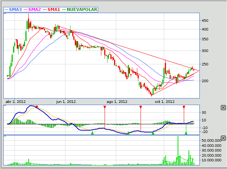This screenshot has height=169, width=227.
Task: Click the tallest volume bar spike
Action: [178, 150]
